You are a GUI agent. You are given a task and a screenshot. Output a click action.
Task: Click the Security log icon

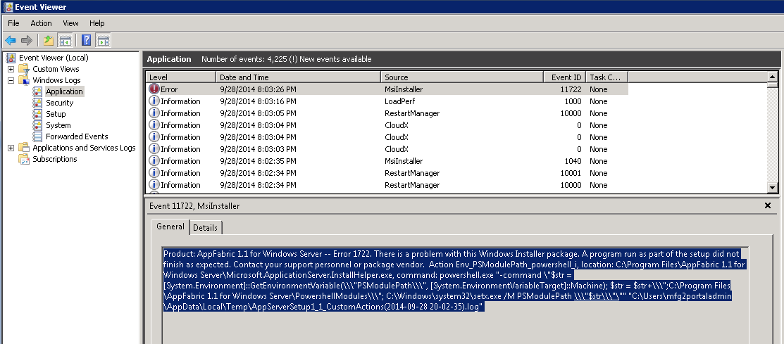[37, 103]
